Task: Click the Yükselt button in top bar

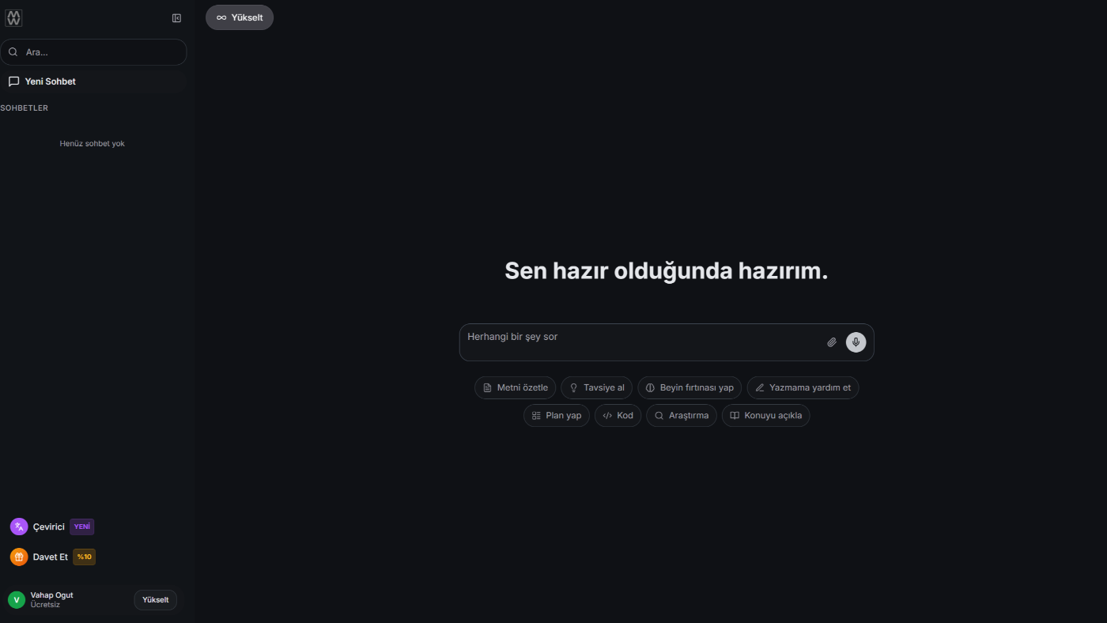Action: tap(240, 17)
